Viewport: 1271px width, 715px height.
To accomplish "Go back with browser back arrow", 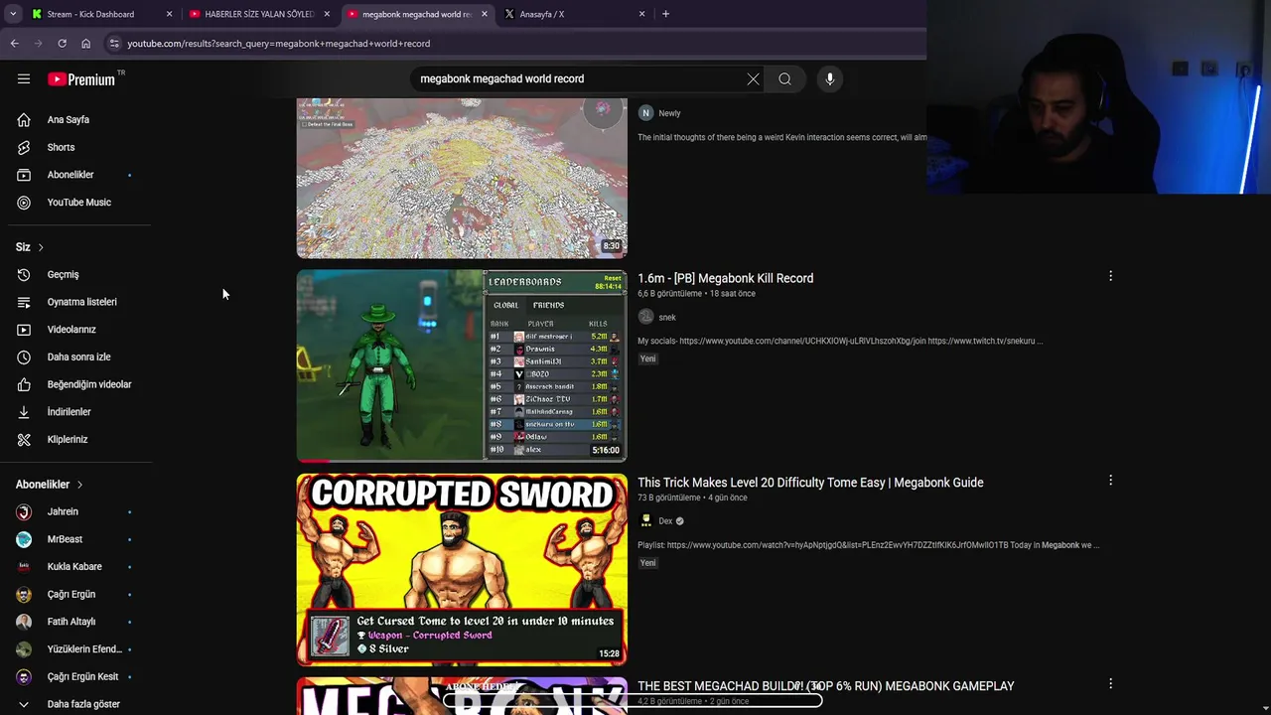I will [x=14, y=44].
